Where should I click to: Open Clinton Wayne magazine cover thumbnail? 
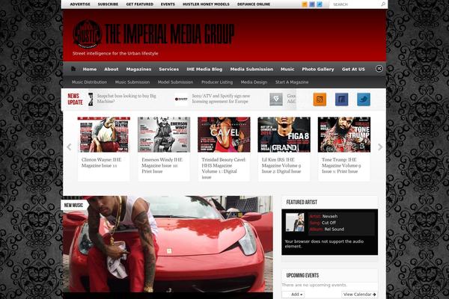click(104, 135)
